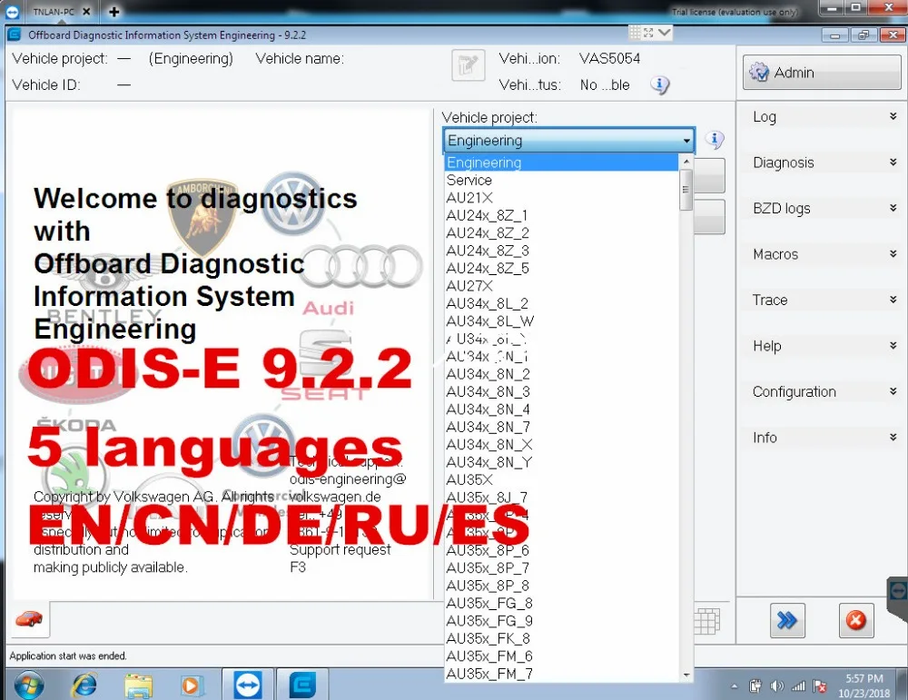Open TeamViewer toolbar dropdown chevron
This screenshot has width=908, height=700.
pos(665,33)
